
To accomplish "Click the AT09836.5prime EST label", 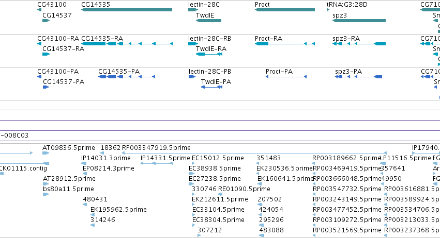I will pos(69,148).
